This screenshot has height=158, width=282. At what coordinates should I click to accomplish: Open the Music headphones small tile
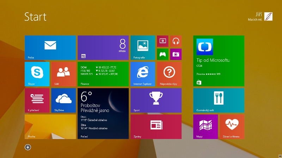[176, 41]
